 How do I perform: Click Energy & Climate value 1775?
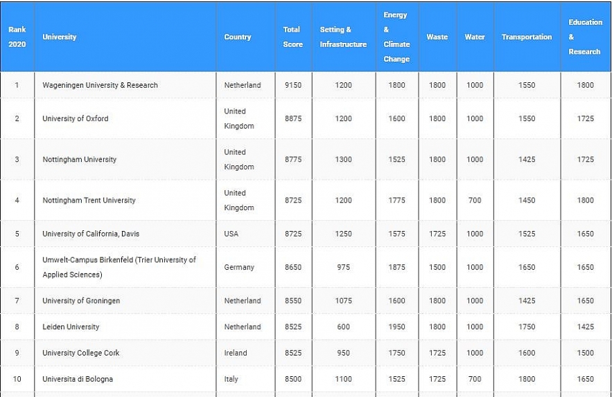[396, 201]
